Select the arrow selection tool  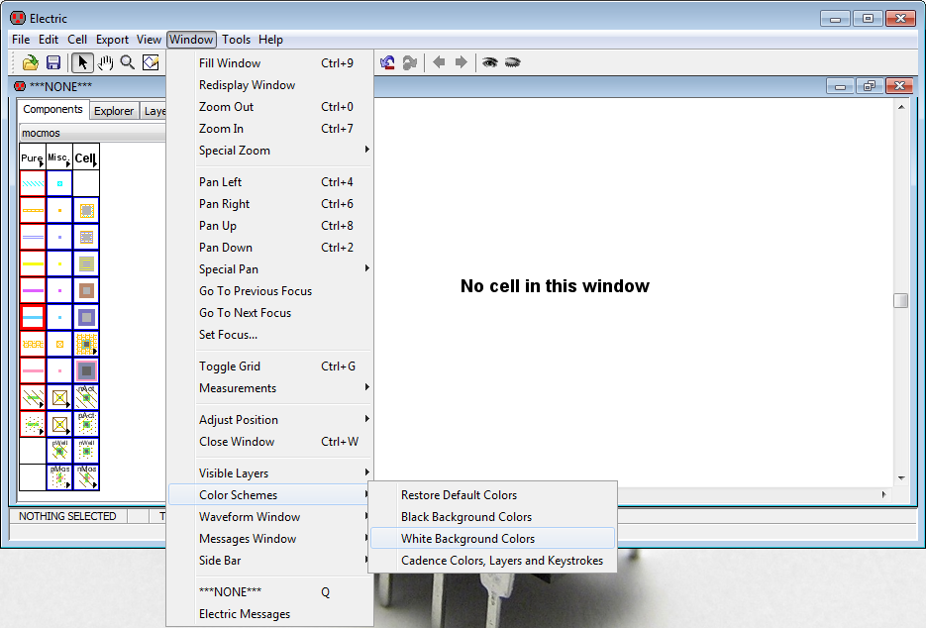(83, 62)
